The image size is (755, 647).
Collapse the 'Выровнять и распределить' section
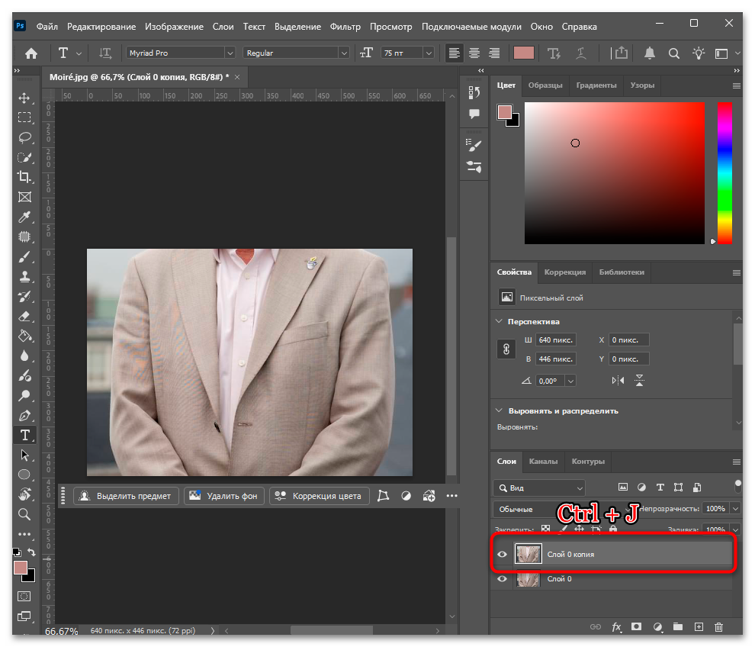tap(499, 411)
